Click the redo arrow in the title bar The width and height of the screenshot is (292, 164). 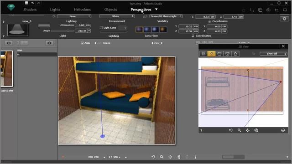(x=38, y=3)
